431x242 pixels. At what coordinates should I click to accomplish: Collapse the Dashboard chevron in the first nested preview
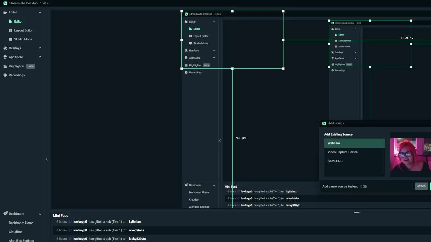click(214, 185)
